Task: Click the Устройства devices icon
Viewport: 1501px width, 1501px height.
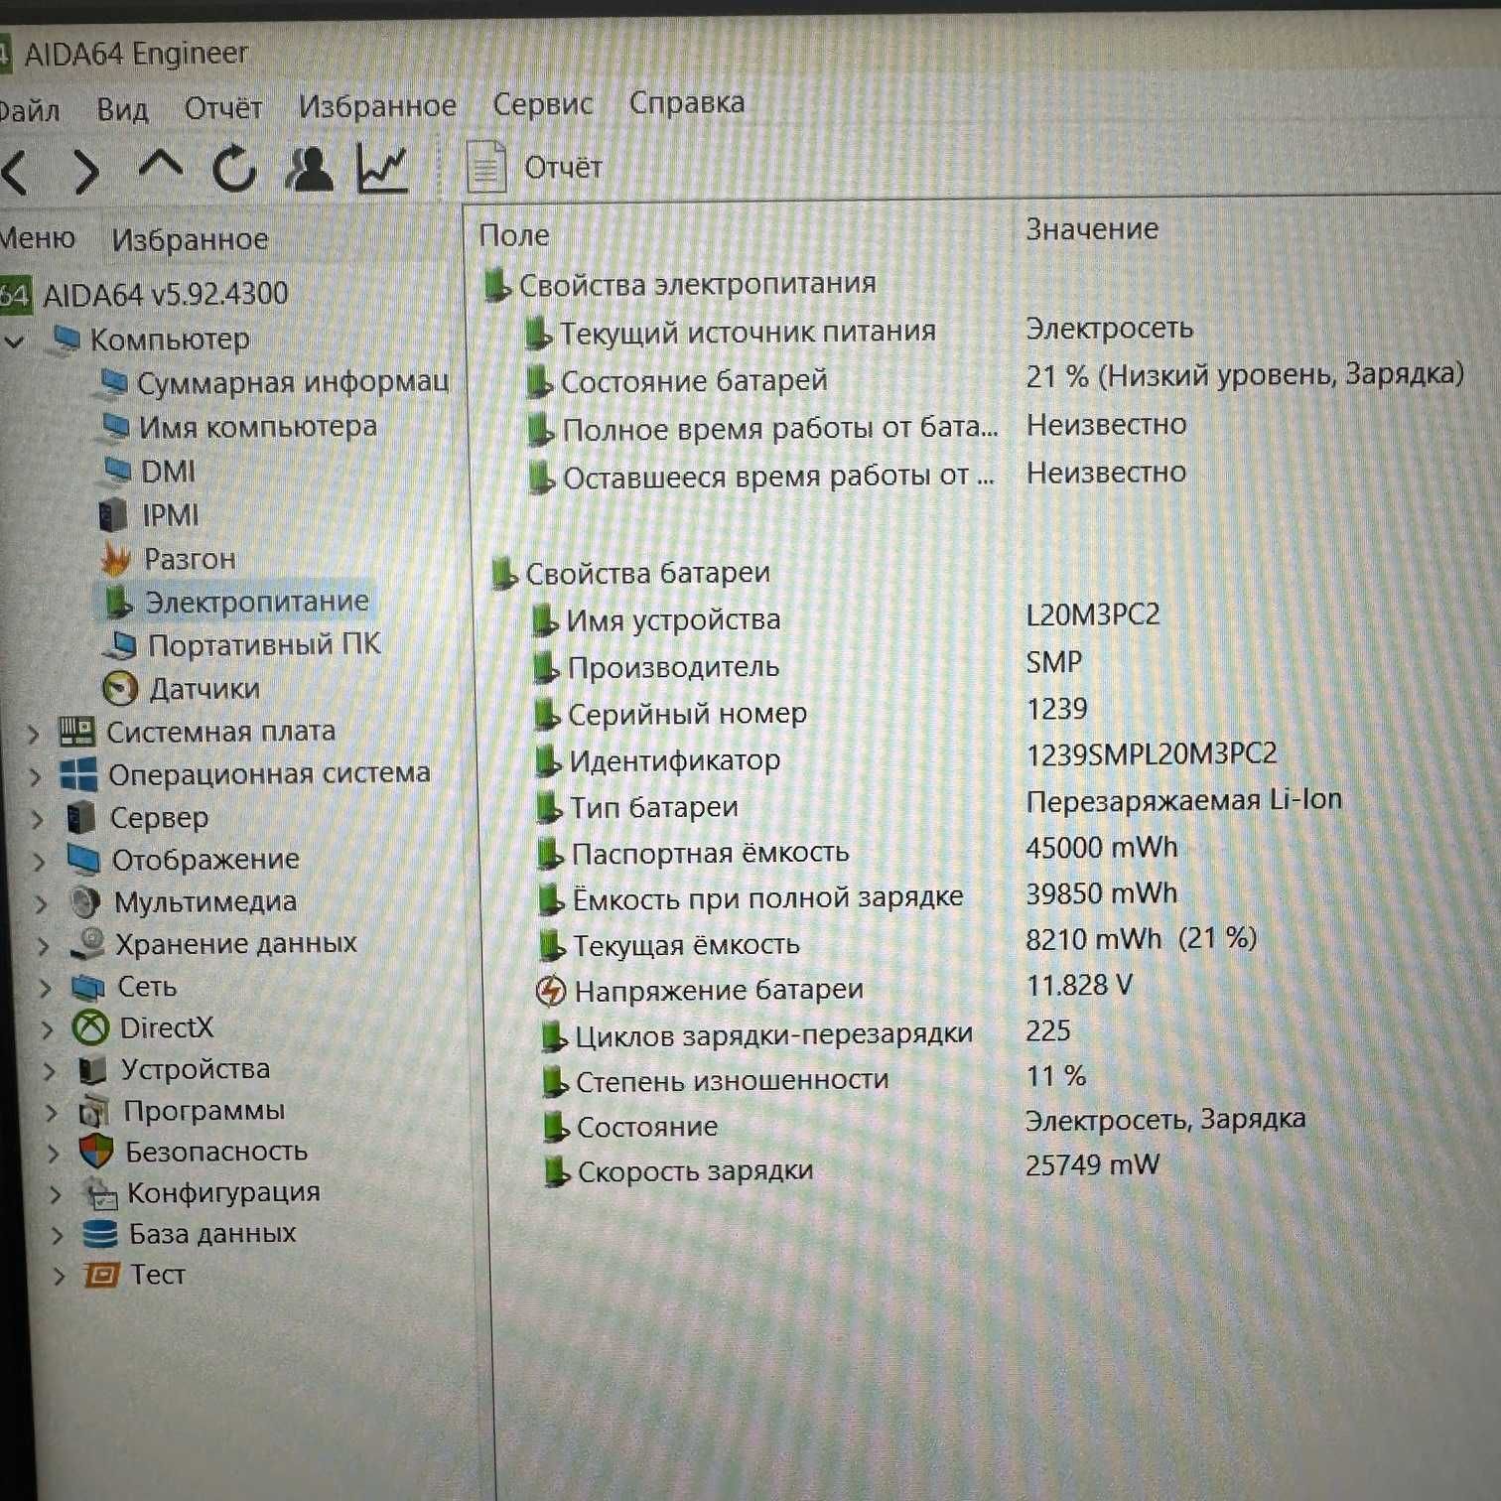Action: [x=93, y=1070]
